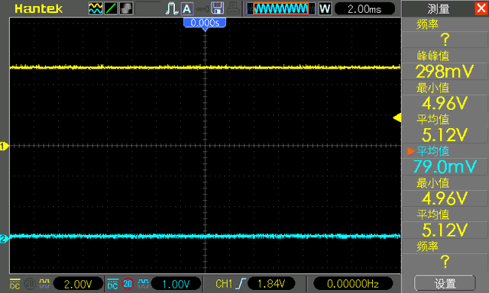Click the 'A' auto mode icon
489x293 pixels.
pyautogui.click(x=186, y=9)
